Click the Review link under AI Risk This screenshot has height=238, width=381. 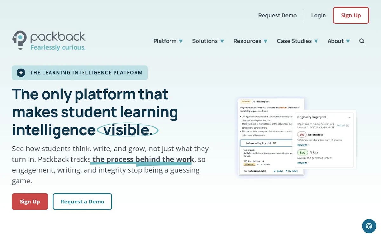point(303,163)
